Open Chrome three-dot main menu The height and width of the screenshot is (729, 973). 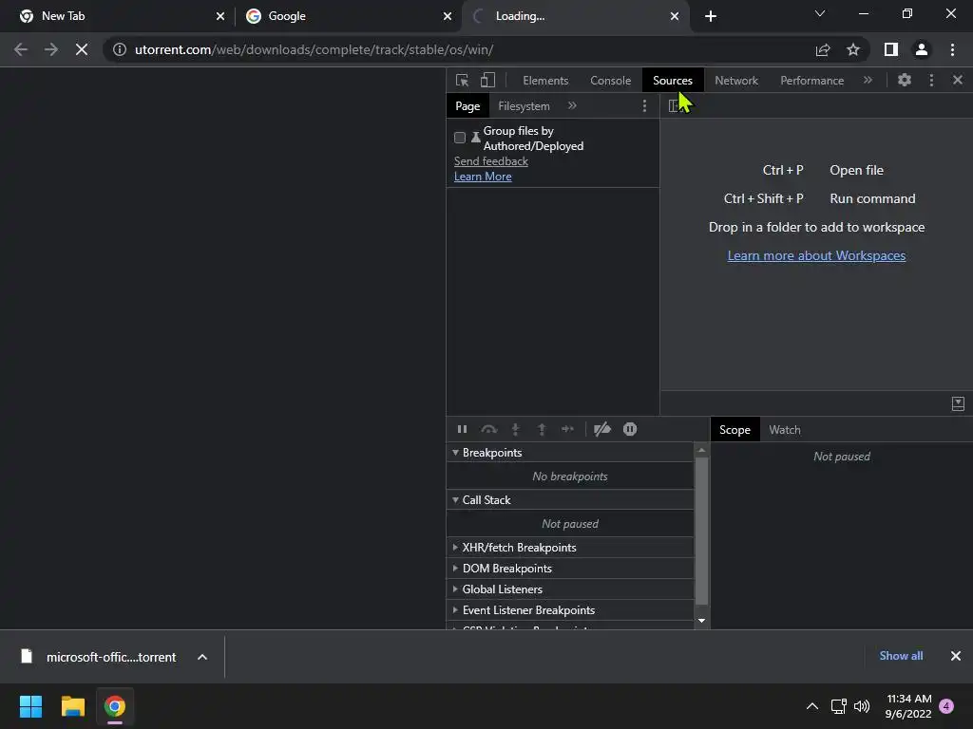[952, 49]
